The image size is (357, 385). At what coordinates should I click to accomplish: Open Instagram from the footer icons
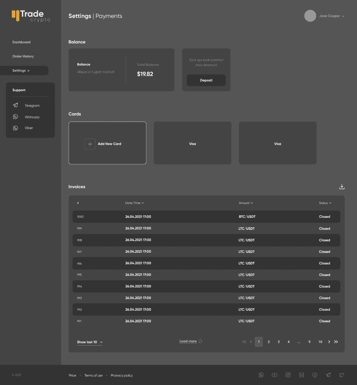288,375
